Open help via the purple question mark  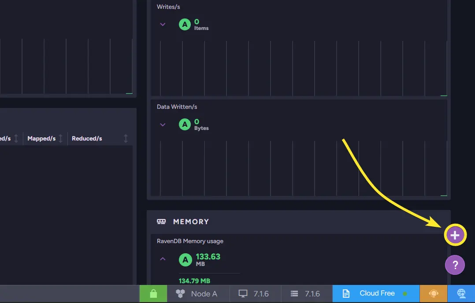pyautogui.click(x=455, y=265)
